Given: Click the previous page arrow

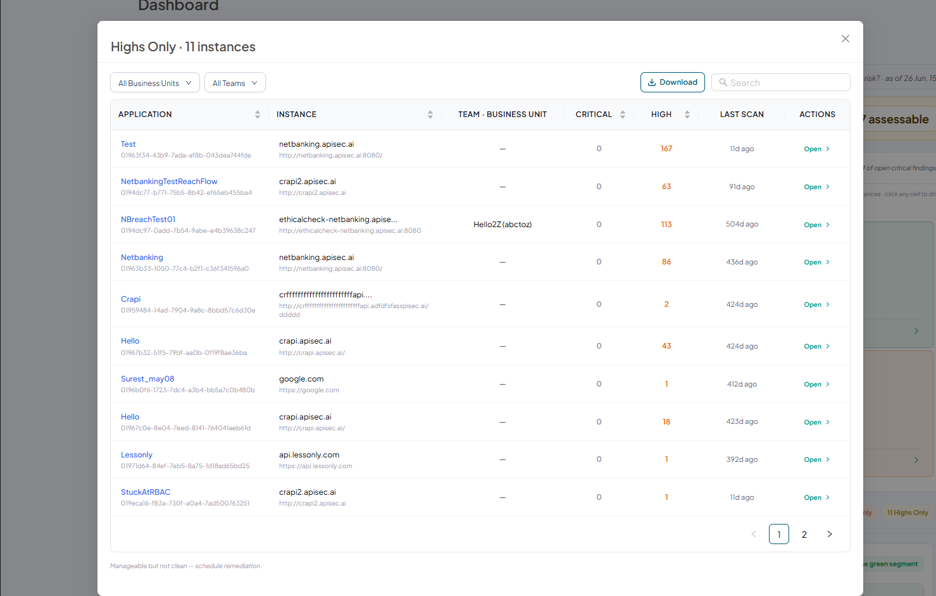Looking at the screenshot, I should (x=754, y=534).
